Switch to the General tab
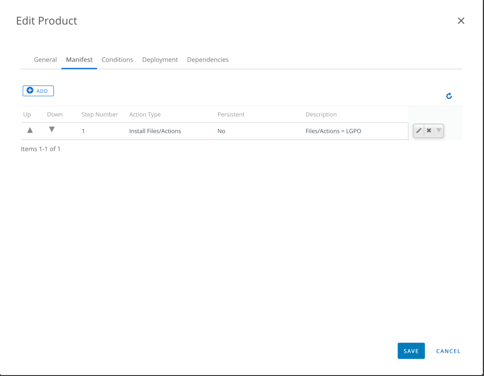484x376 pixels. [x=45, y=60]
